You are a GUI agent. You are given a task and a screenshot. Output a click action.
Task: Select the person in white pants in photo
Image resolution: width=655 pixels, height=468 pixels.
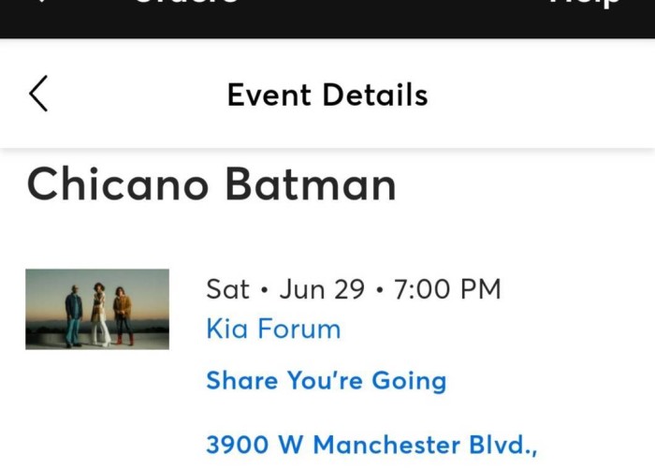(99, 314)
